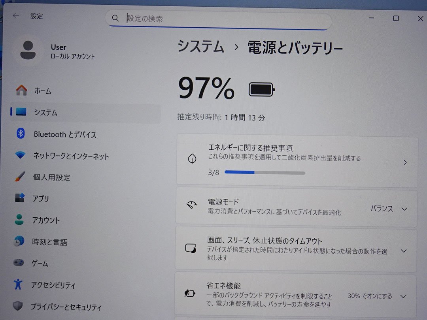
Task: Go to 個人用設定 page
Action: point(85,177)
